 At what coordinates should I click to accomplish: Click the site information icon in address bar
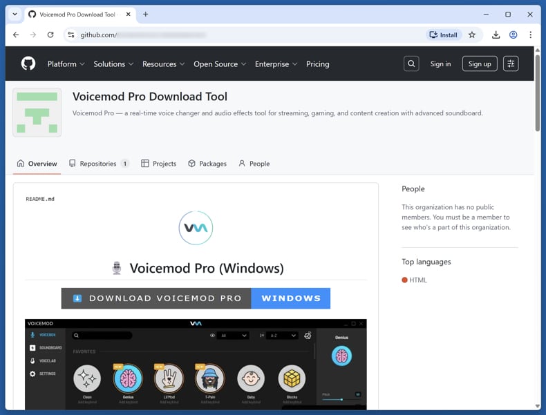(70, 35)
